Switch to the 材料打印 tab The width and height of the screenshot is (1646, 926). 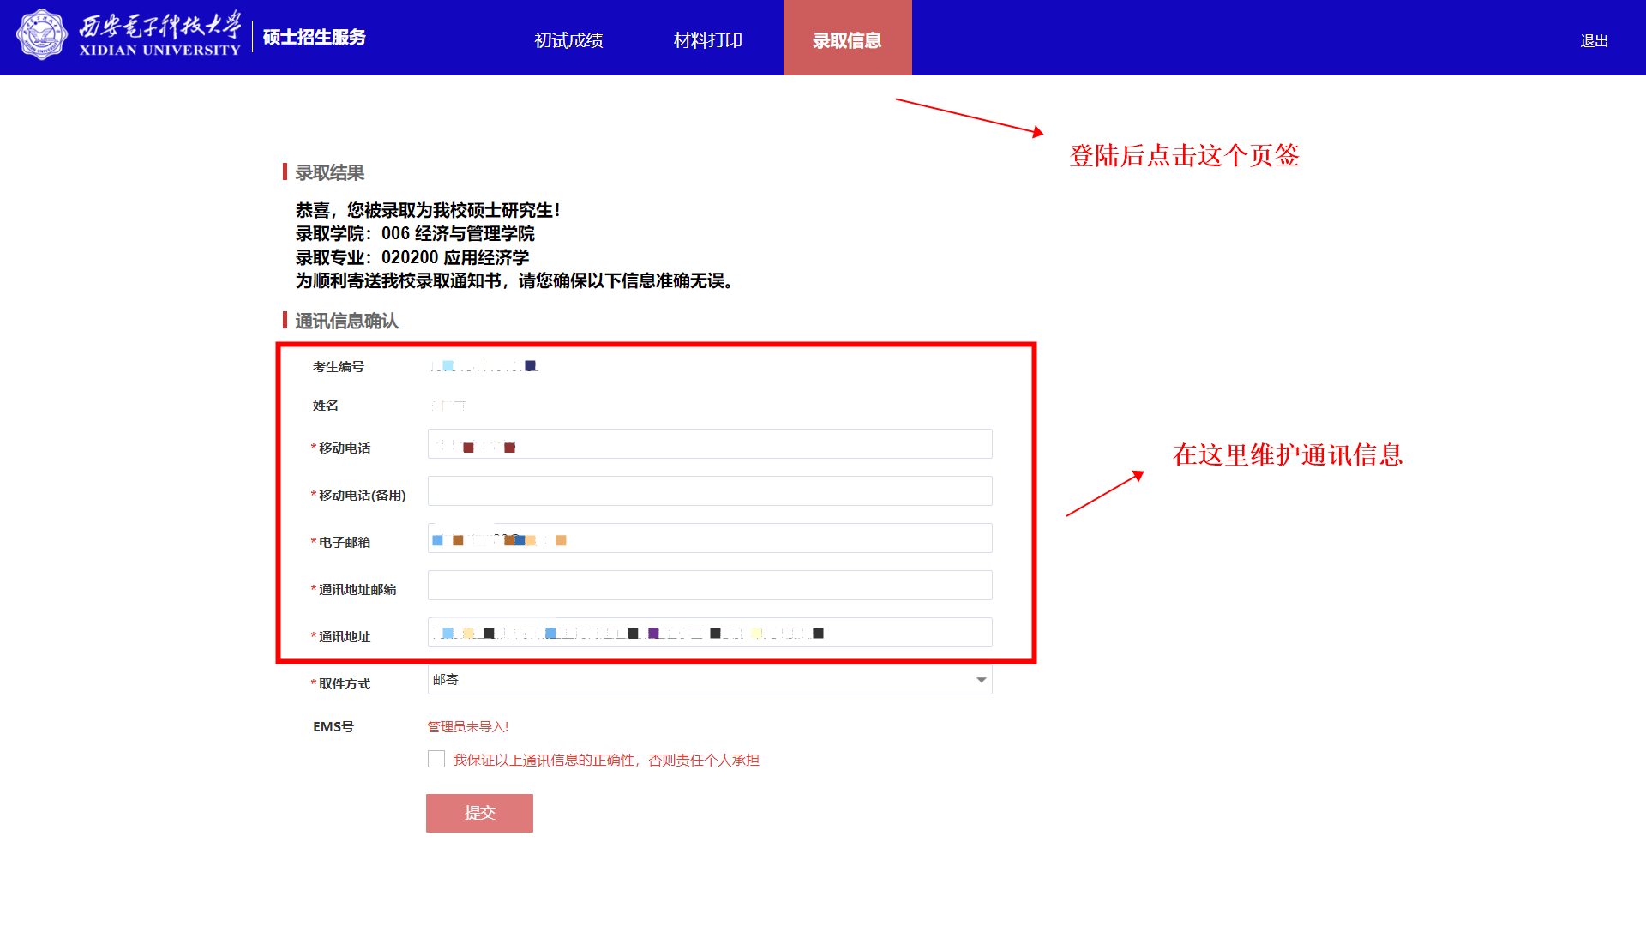coord(707,40)
